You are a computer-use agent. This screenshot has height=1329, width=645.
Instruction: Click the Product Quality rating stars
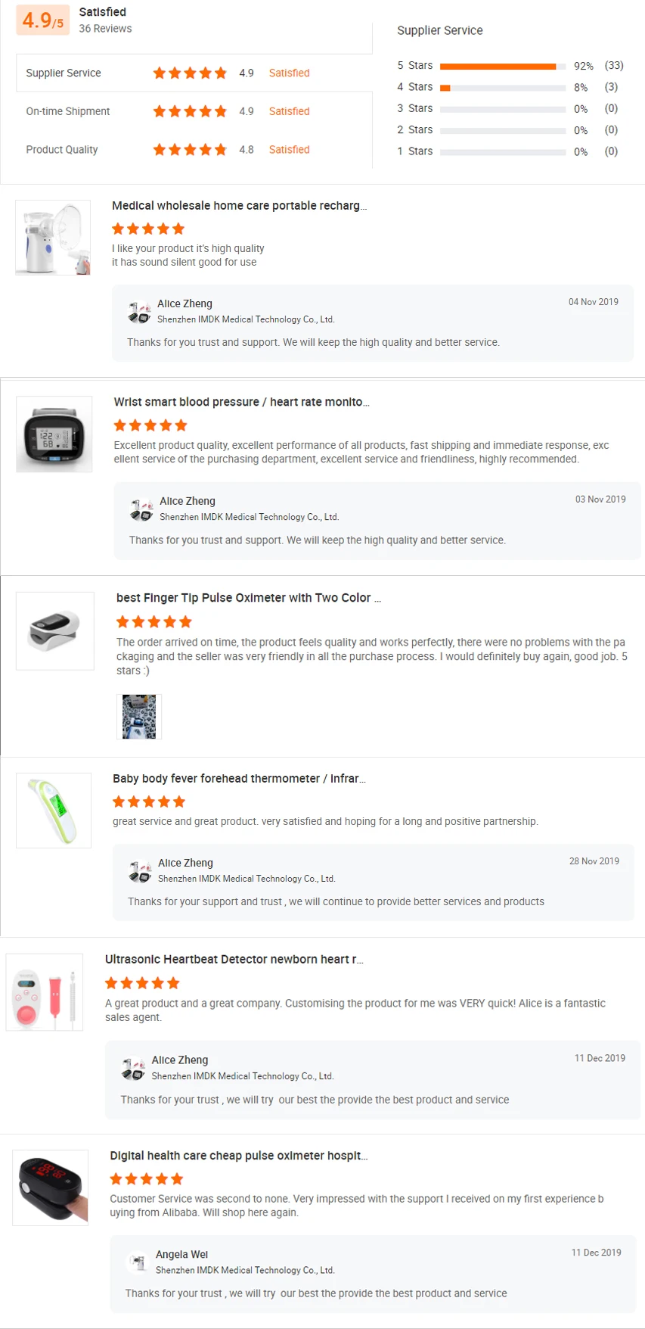(190, 150)
